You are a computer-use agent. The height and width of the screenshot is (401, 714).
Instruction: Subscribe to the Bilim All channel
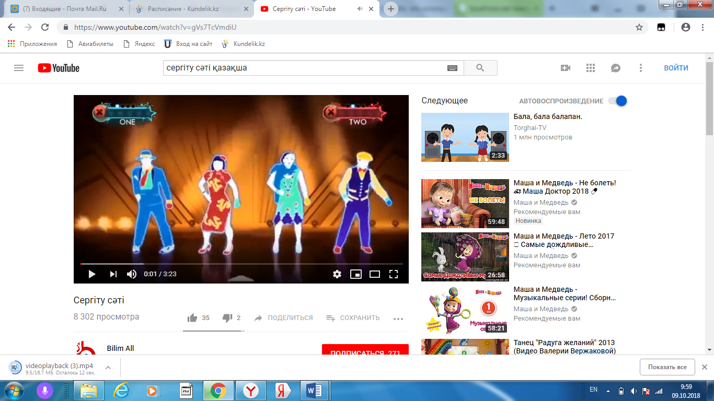click(x=365, y=350)
